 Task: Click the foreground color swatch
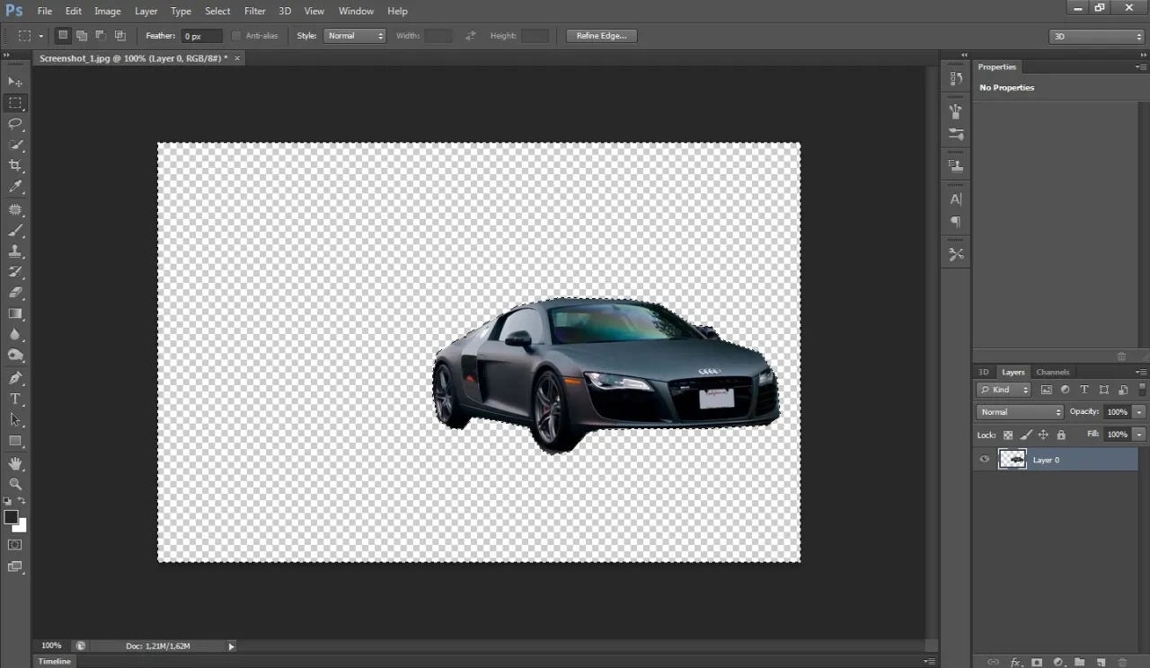pos(12,516)
